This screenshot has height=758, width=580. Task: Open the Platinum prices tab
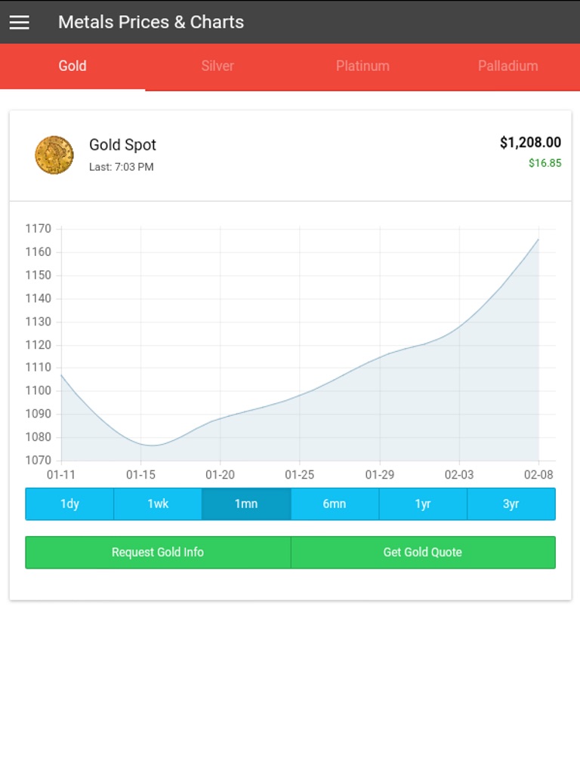[x=362, y=66]
